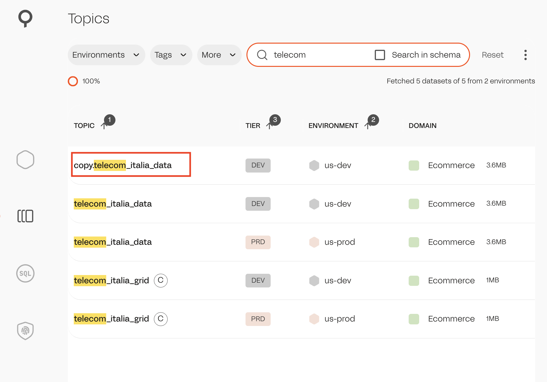Image resolution: width=547 pixels, height=382 pixels.
Task: Click the C badge on us-prod telecom_italia_grid
Action: [x=161, y=319]
